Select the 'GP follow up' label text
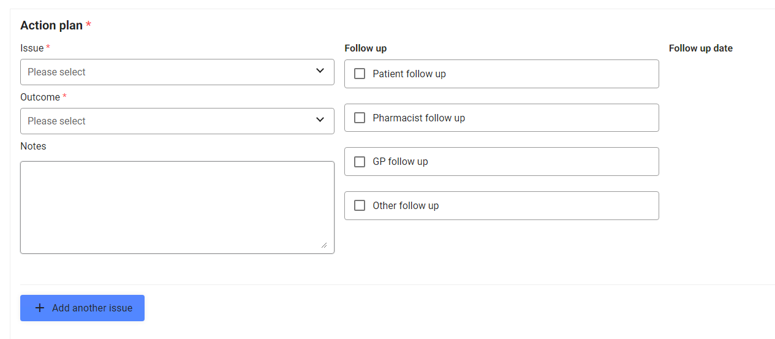 (x=400, y=162)
